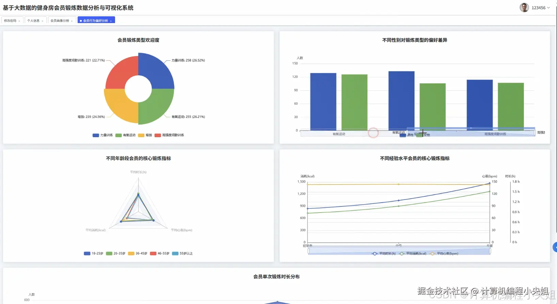Click the user avatar picture
557x304 pixels.
(524, 7)
